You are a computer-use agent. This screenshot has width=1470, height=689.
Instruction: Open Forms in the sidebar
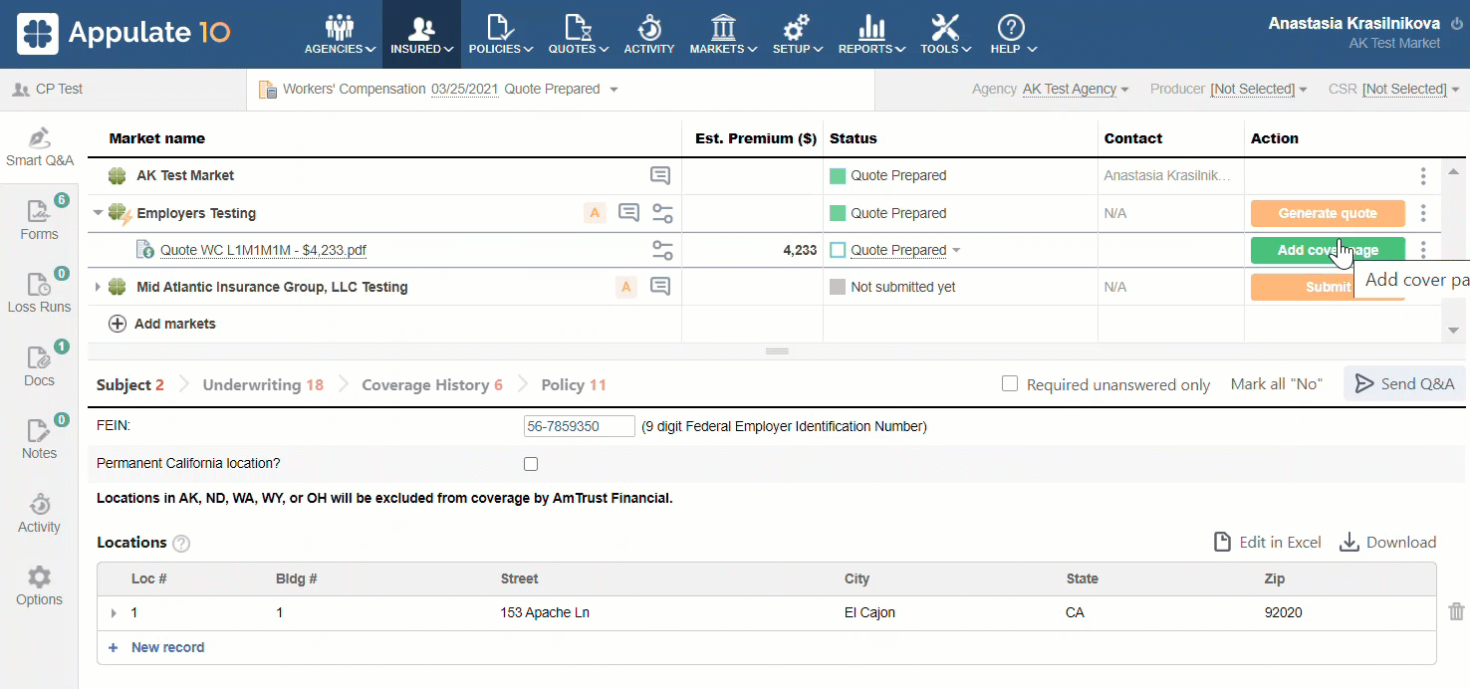point(39,220)
